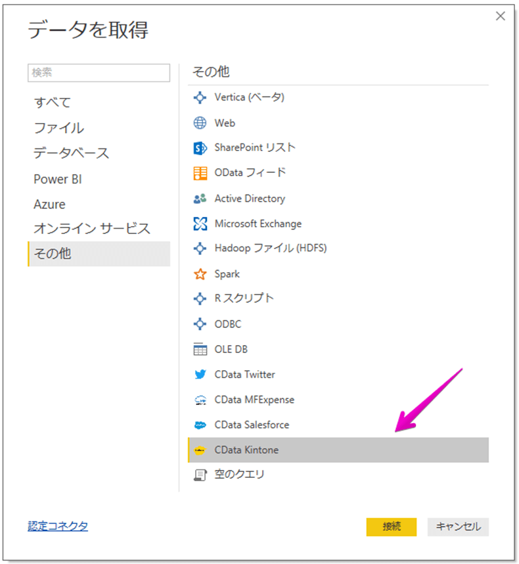
Task: Select the 空のクエリ entry text
Action: point(239,475)
